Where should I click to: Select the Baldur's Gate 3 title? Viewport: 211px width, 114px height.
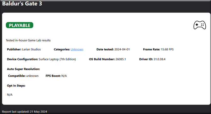pos(22,4)
